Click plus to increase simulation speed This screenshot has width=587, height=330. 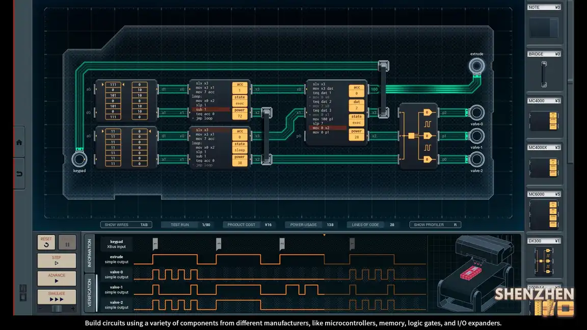tap(73, 309)
